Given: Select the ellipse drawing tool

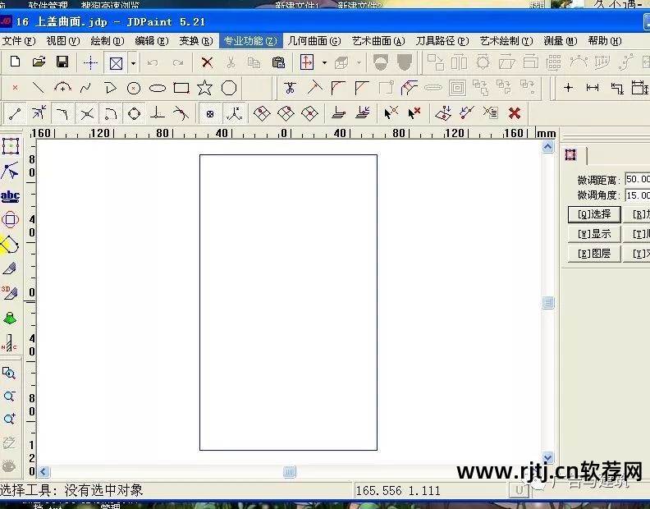Looking at the screenshot, I should [157, 88].
